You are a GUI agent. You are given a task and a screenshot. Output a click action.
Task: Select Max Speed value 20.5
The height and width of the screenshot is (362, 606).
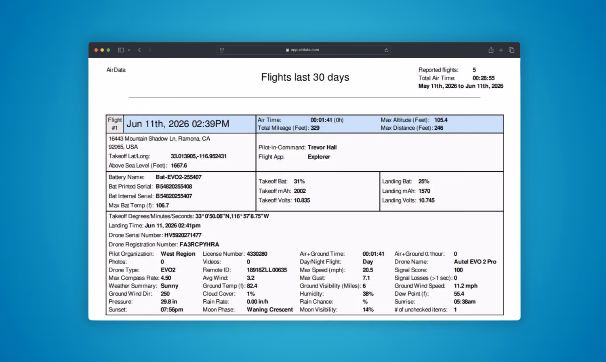[x=368, y=270]
